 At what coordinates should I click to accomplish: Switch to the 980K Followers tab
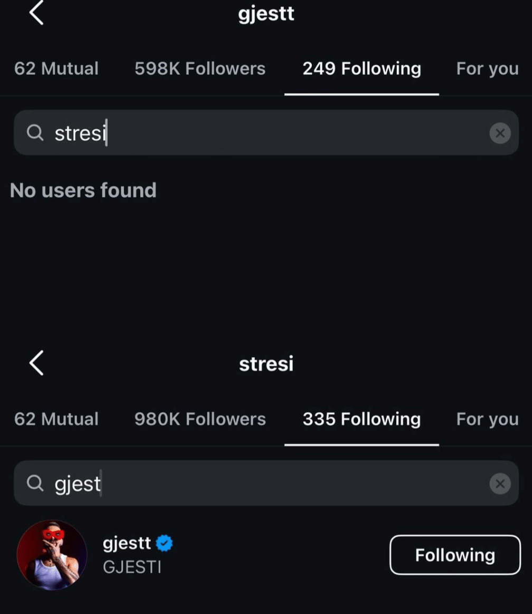click(x=200, y=419)
